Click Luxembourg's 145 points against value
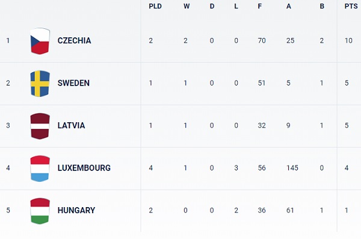The image size is (361, 239). [x=292, y=168]
